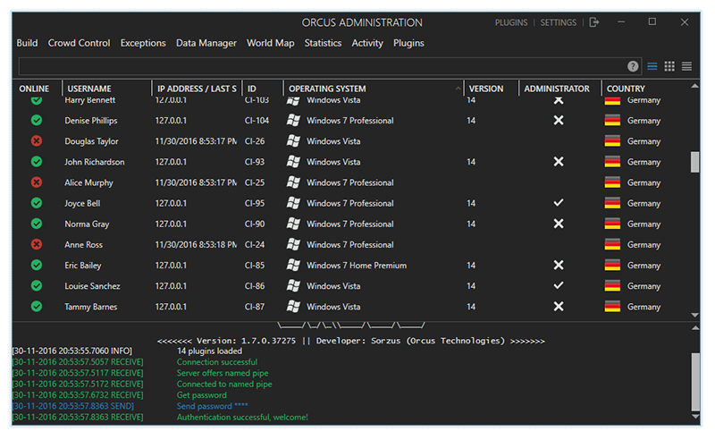Click the Windows logo icon in Eric Bailey row
The width and height of the screenshot is (715, 440).
[x=293, y=266]
